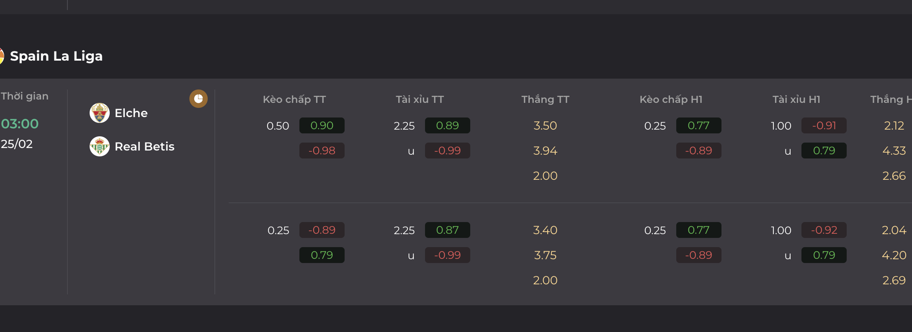Select Real Betis team name
This screenshot has width=912, height=332.
(x=144, y=146)
